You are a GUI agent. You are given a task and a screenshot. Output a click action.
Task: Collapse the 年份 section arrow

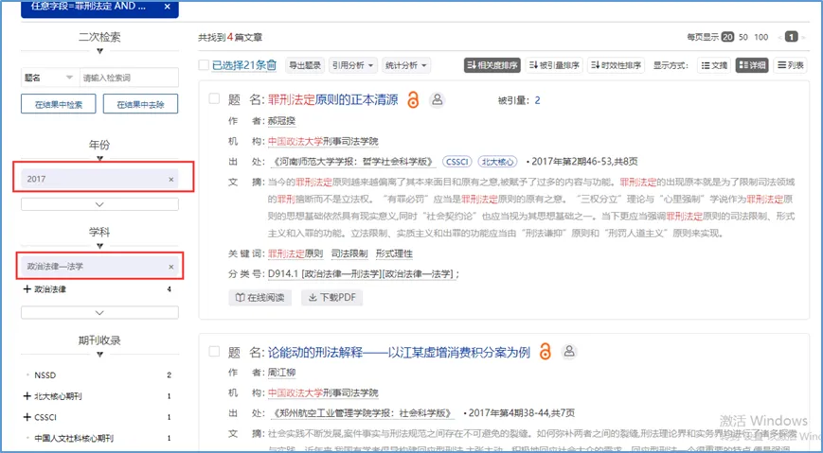[99, 158]
